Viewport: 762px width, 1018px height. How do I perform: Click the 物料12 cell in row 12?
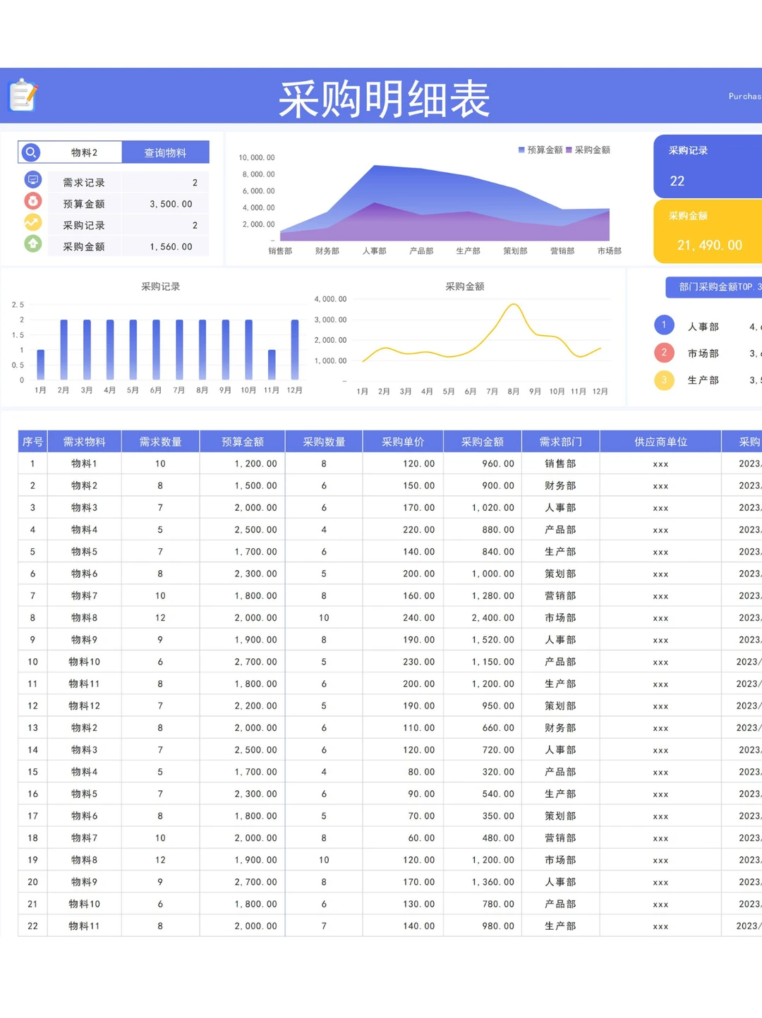tap(84, 705)
